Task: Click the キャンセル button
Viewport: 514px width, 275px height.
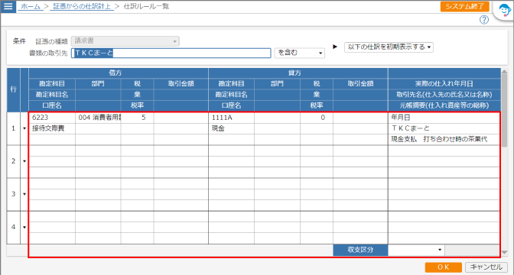Action: [486, 267]
